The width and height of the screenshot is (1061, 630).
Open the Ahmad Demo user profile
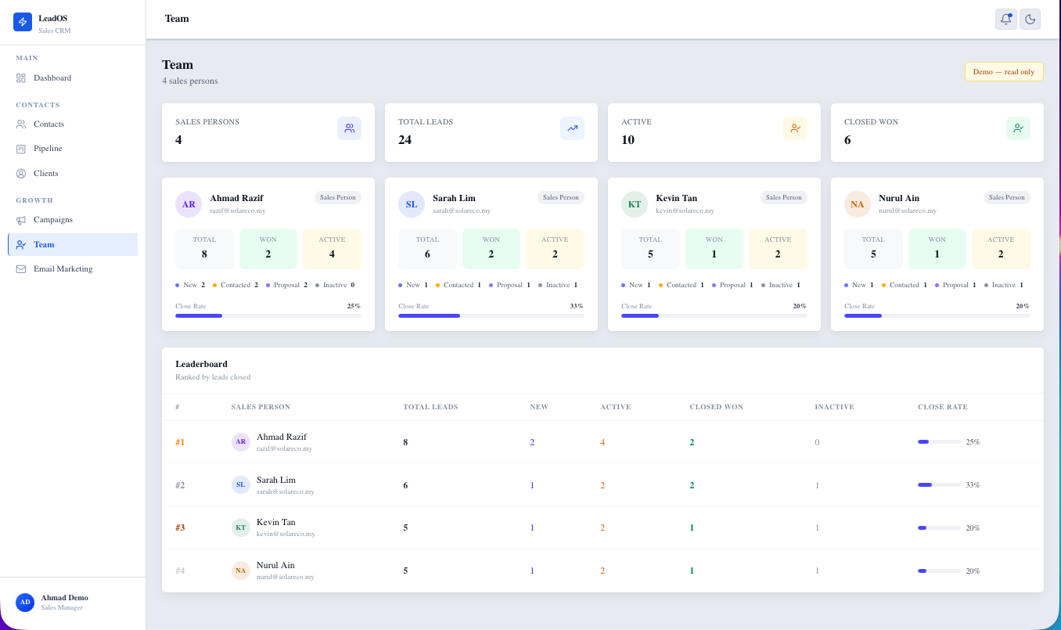click(64, 602)
